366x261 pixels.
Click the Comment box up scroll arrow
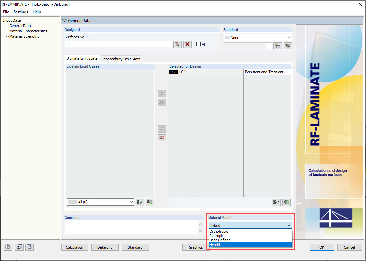tap(201, 224)
